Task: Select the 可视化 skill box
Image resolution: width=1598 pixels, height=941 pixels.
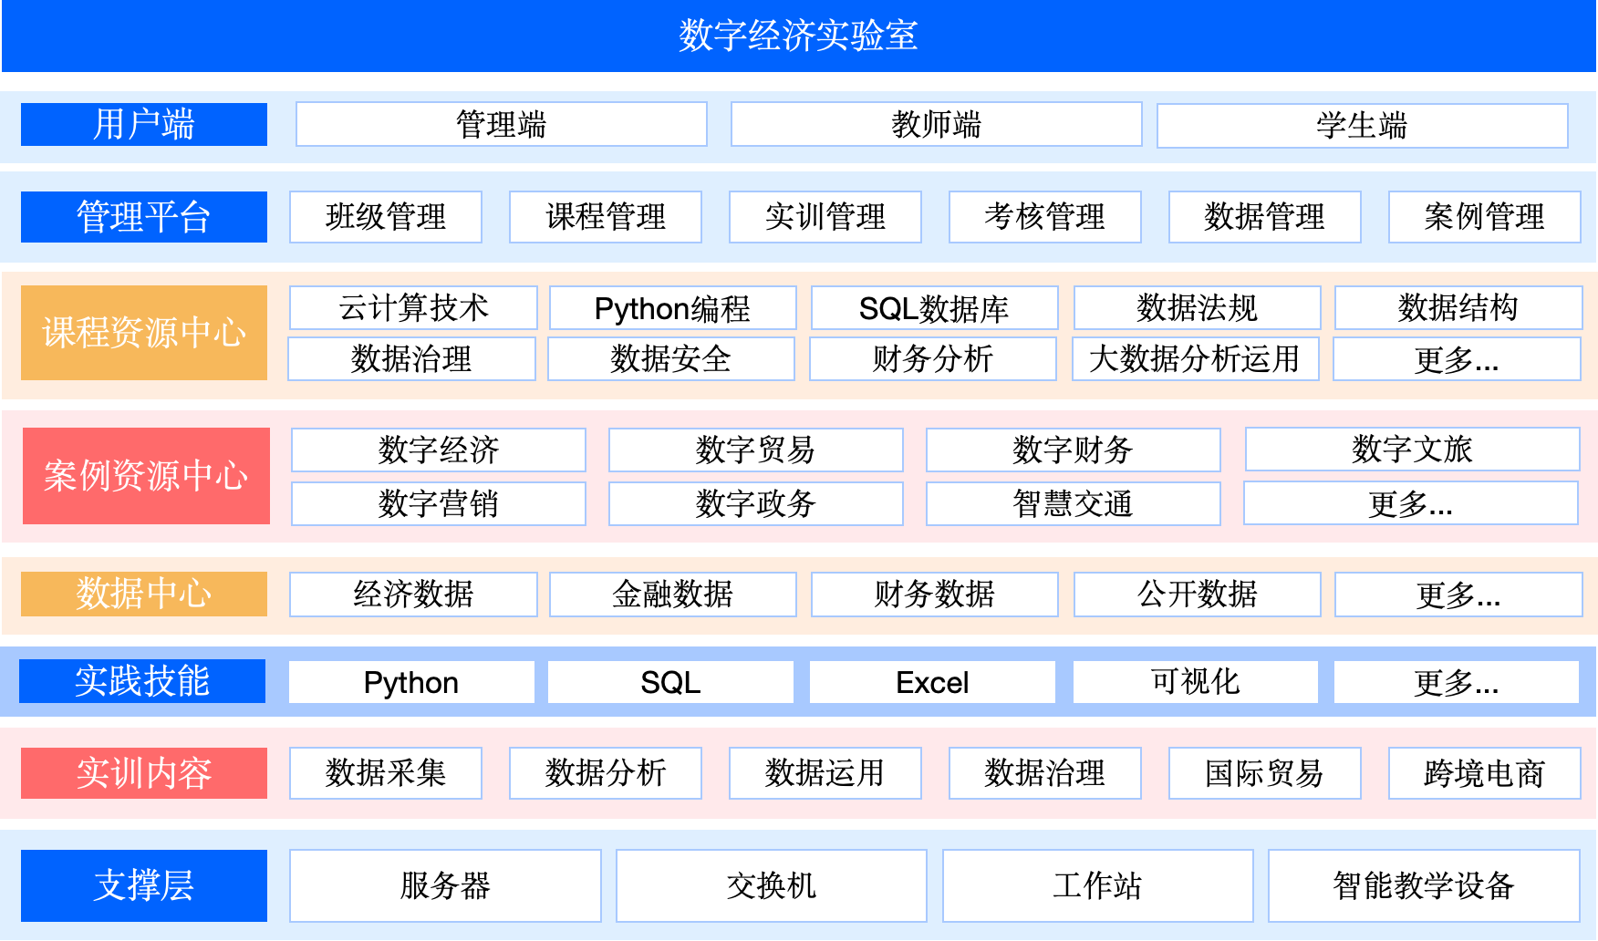Action: click(x=1196, y=682)
